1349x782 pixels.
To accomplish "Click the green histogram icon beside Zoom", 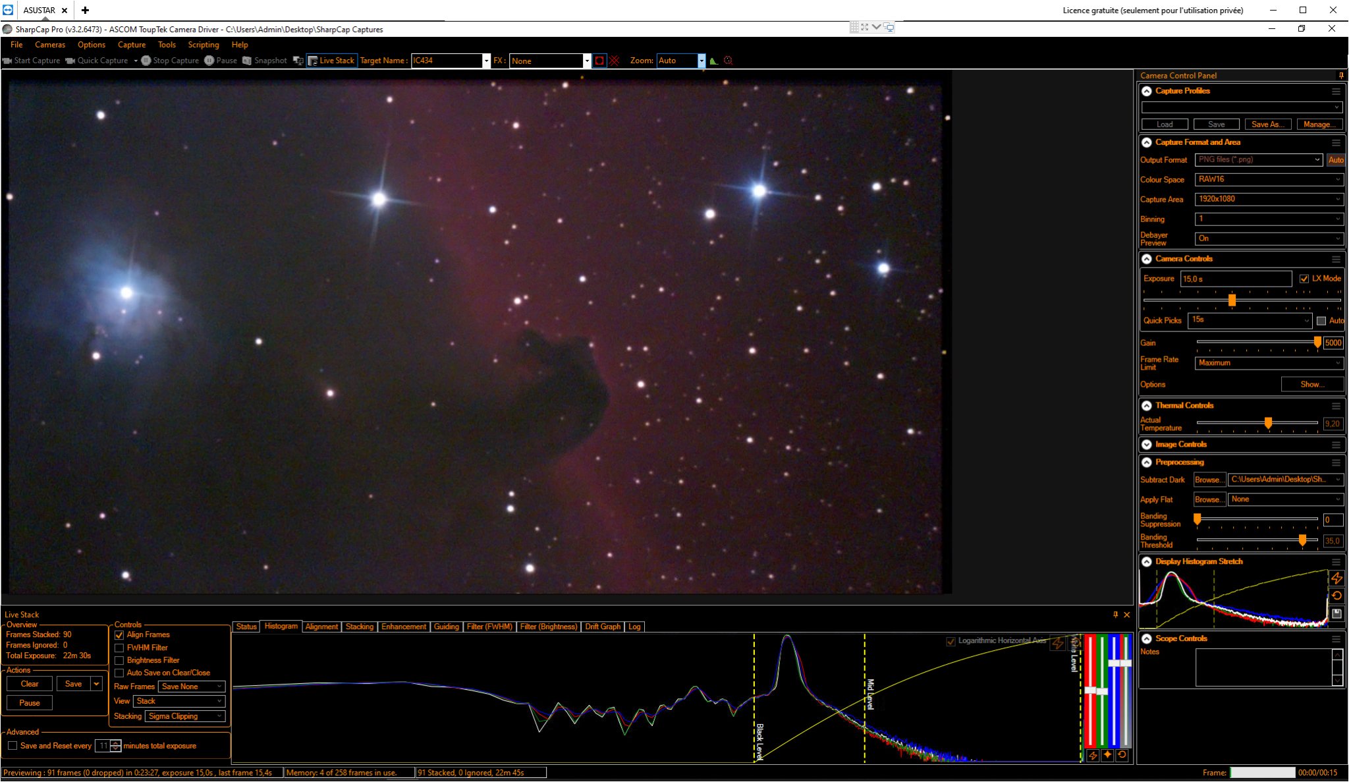I will click(713, 61).
